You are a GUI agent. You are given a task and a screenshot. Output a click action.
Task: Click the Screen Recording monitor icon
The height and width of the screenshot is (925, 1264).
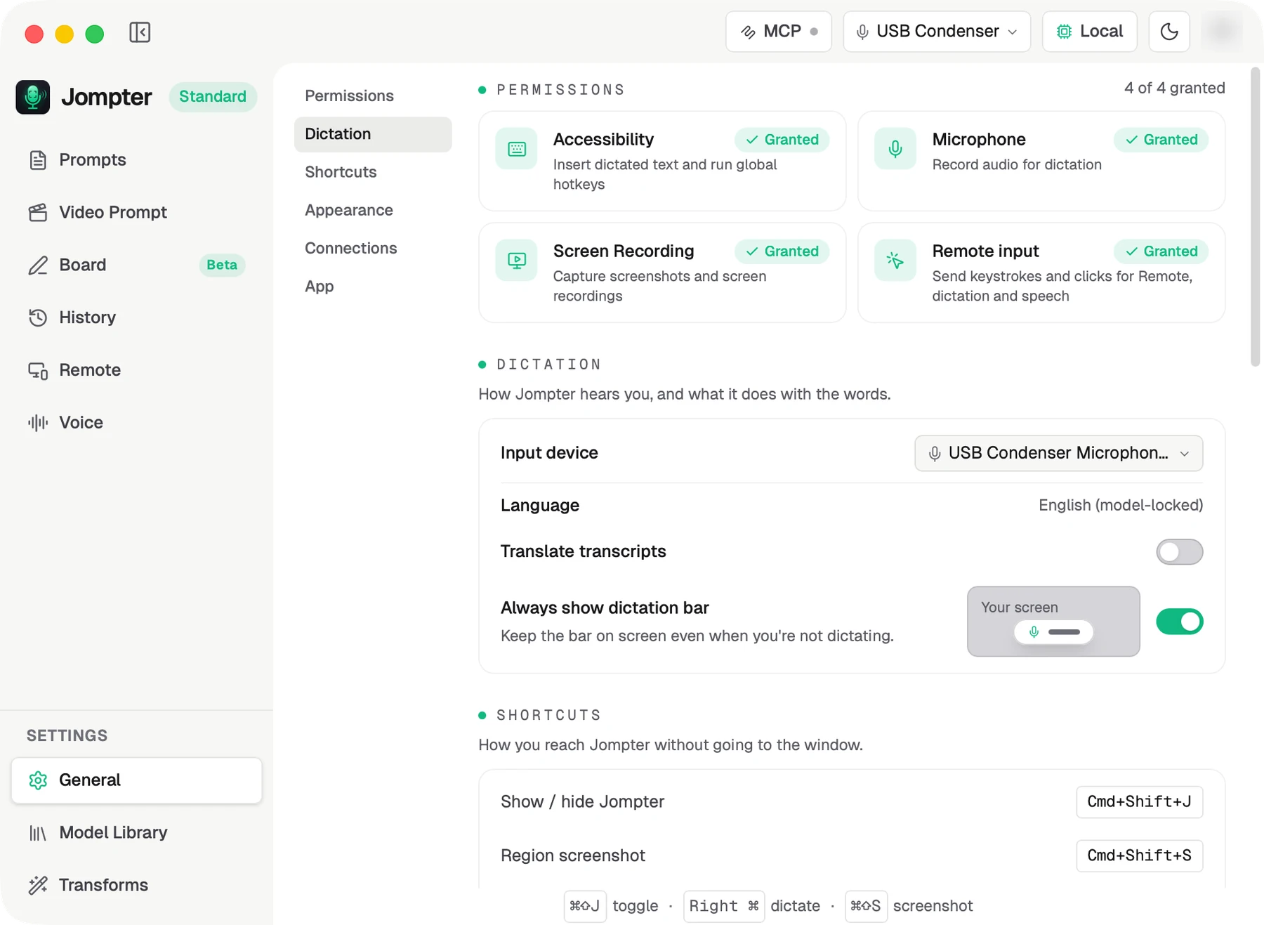point(517,261)
